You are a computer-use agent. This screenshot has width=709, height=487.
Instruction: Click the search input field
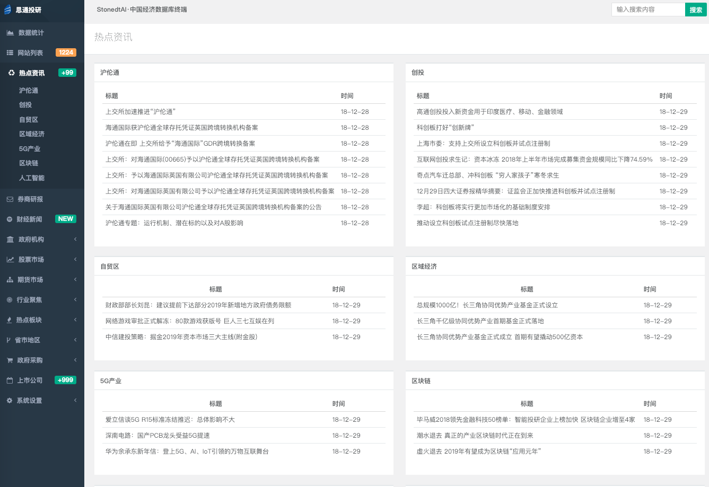pos(648,10)
